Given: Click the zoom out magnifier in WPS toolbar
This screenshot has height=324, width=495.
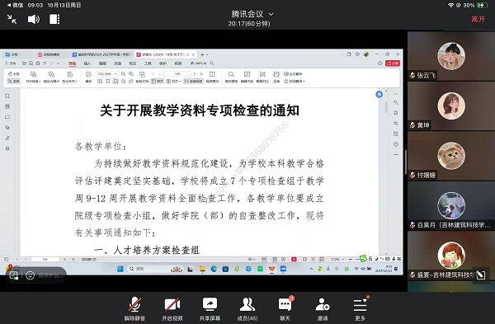Looking at the screenshot, I should coord(124,74).
